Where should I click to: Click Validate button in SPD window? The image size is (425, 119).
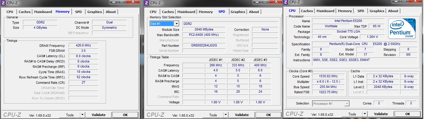coord(242,115)
